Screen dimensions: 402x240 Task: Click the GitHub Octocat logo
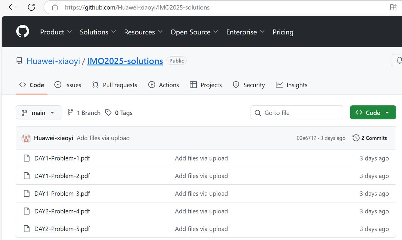click(x=23, y=32)
